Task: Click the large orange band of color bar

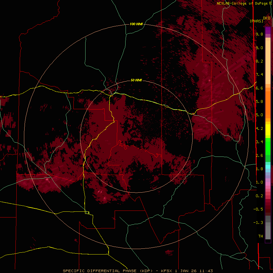Action: 268,105
